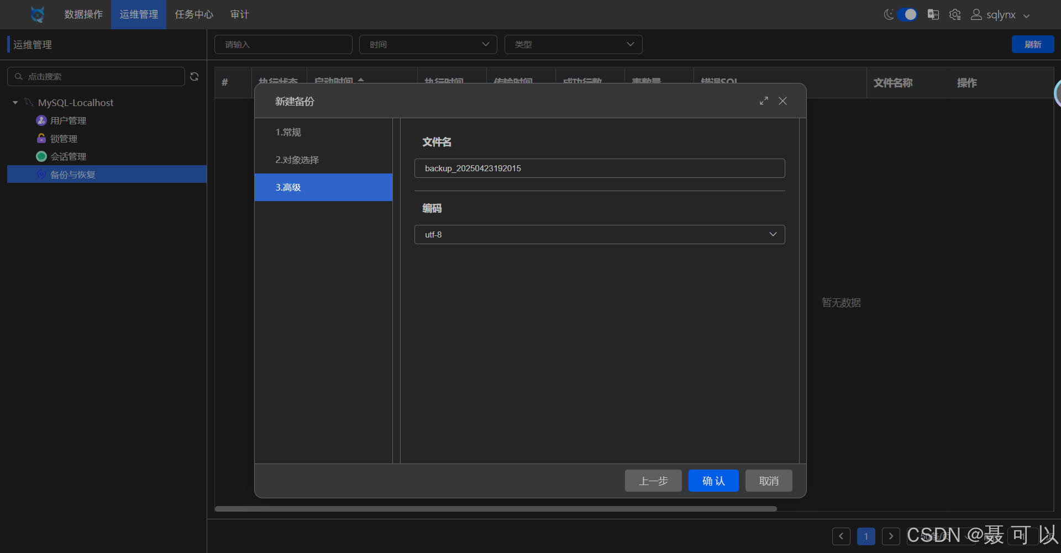Go to next page arrow
The image size is (1061, 553).
891,536
